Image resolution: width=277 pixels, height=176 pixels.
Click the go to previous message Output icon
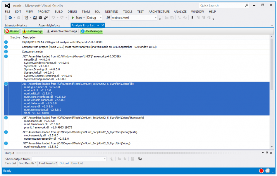(119, 159)
